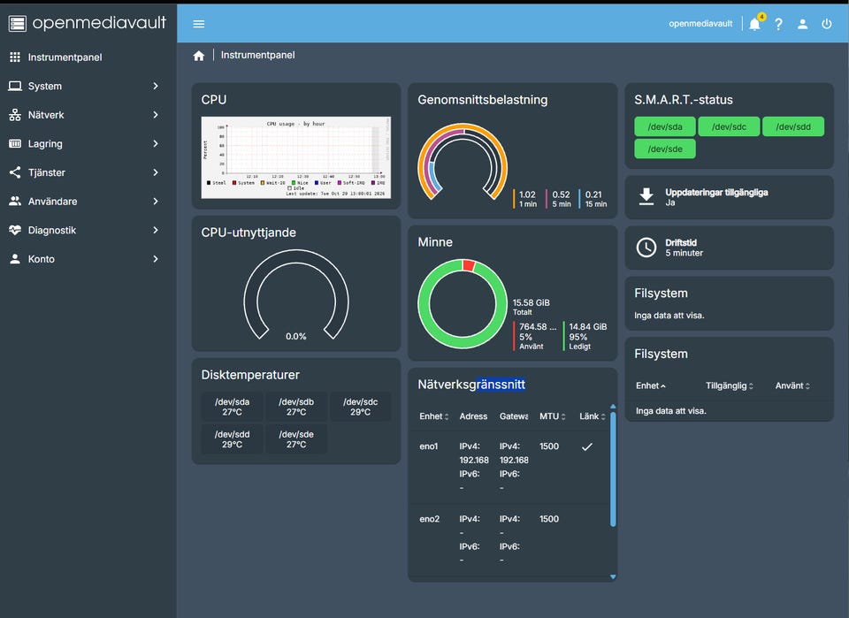The width and height of the screenshot is (849, 618).
Task: Expand the Tjänster menu chevron
Action: [x=156, y=172]
